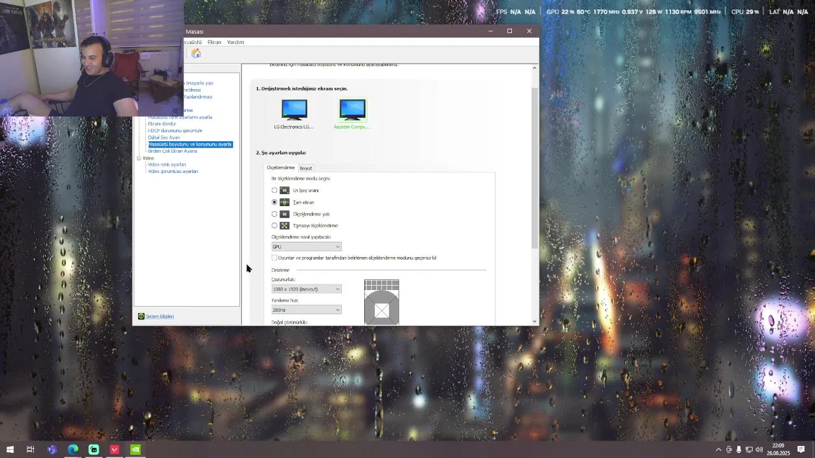Show hidden system tray icons

coord(719,450)
